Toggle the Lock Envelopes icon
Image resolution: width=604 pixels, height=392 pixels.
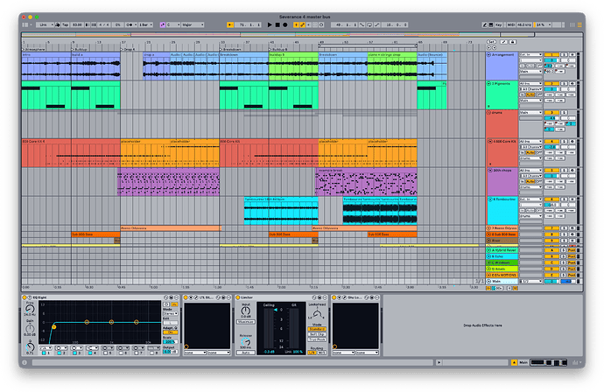513,42
